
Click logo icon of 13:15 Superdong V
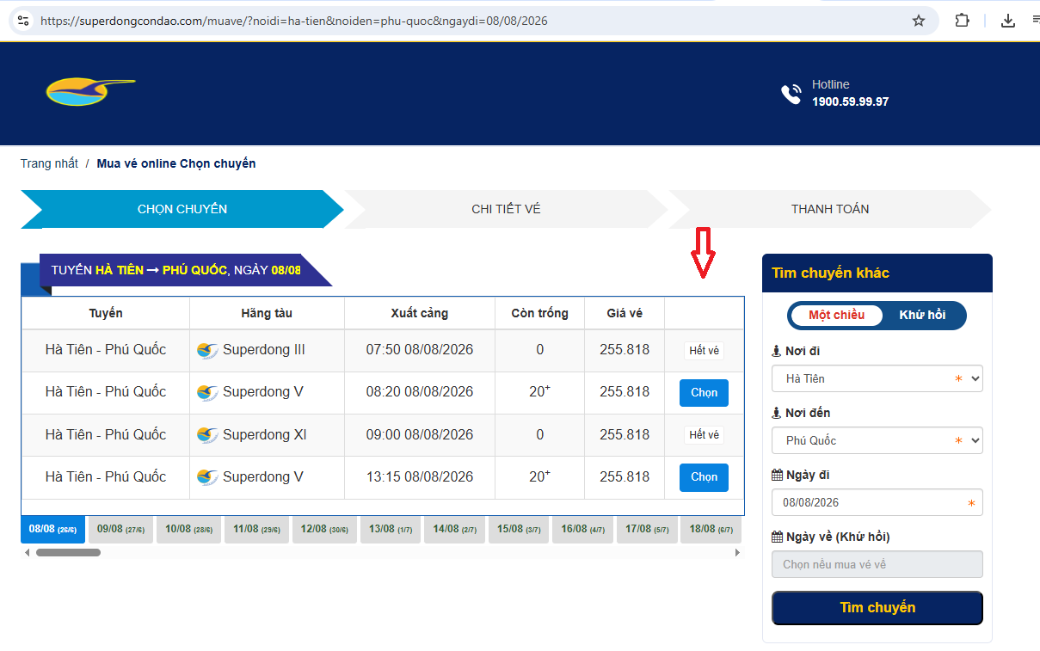(x=207, y=477)
